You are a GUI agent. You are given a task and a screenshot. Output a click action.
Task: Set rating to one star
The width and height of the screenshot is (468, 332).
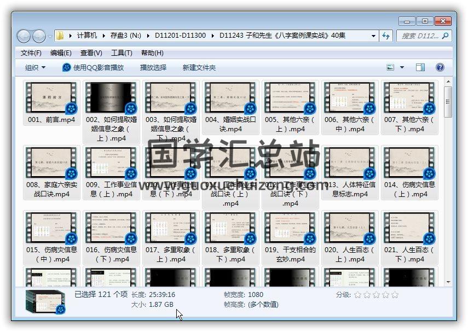(357, 295)
